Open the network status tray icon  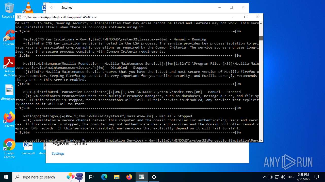[277, 177]
